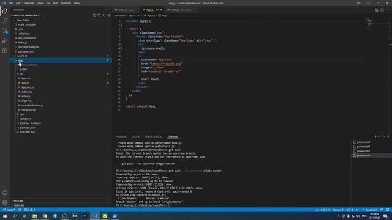Open App.css in the src folder
The image size is (392, 220).
point(26,78)
